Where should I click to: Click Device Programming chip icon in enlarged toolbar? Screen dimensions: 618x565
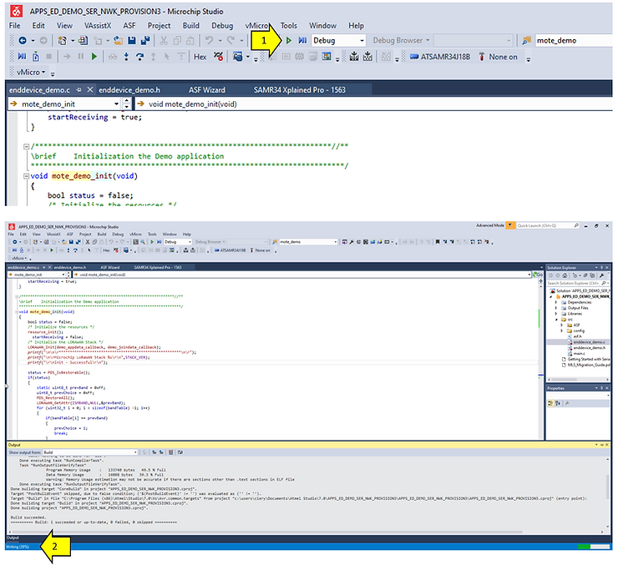coord(354,57)
